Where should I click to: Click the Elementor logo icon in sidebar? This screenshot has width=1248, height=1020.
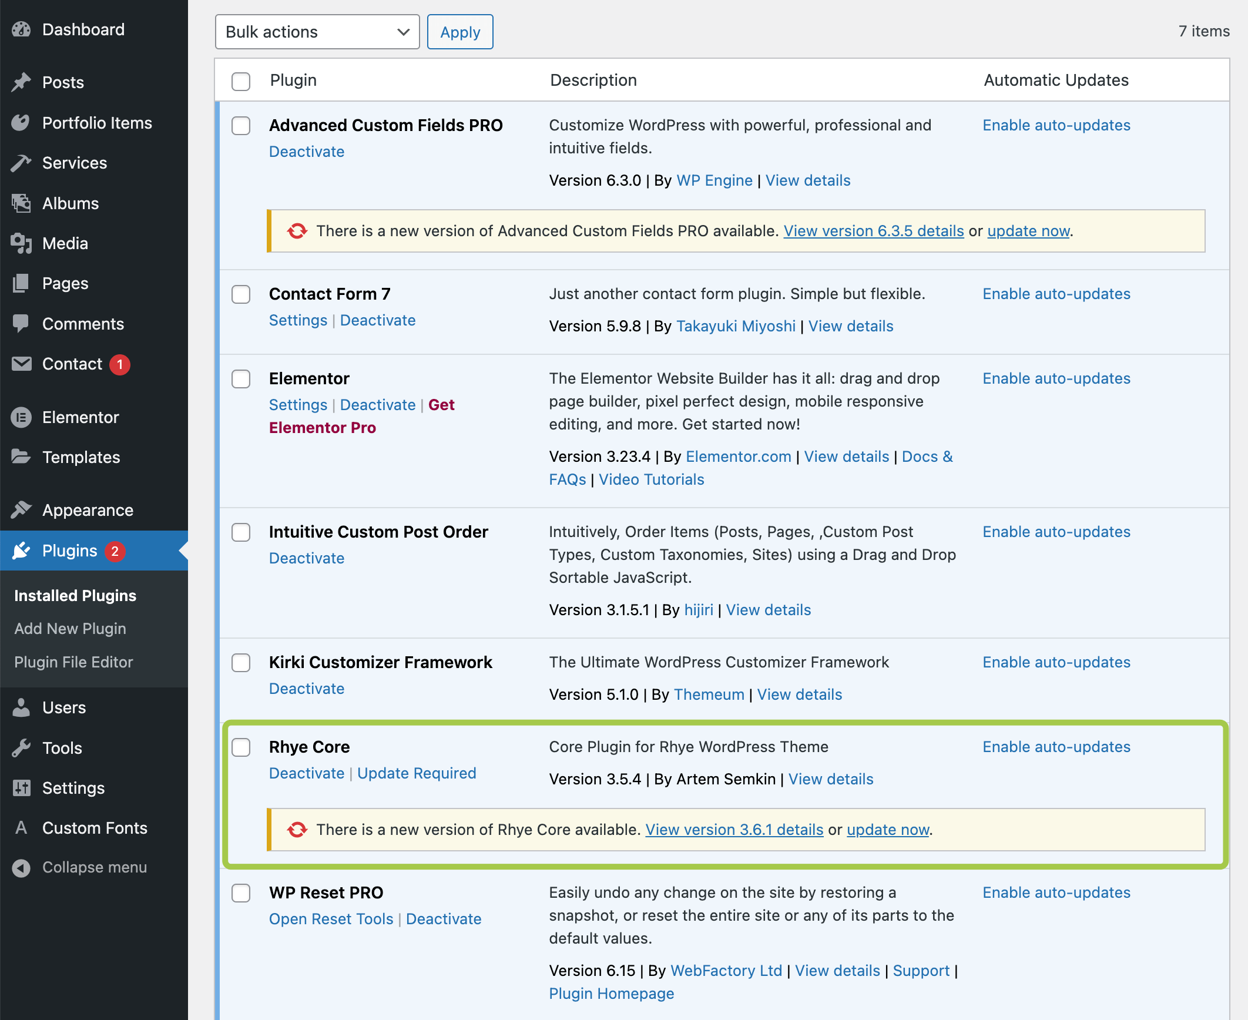(x=21, y=417)
